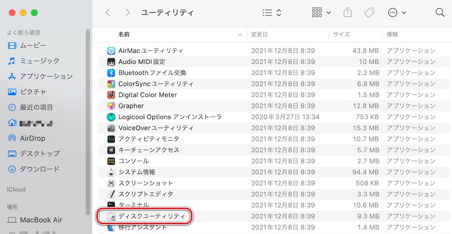The width and height of the screenshot is (452, 234).
Task: Click the 9.3 MB size cell
Action: (368, 216)
